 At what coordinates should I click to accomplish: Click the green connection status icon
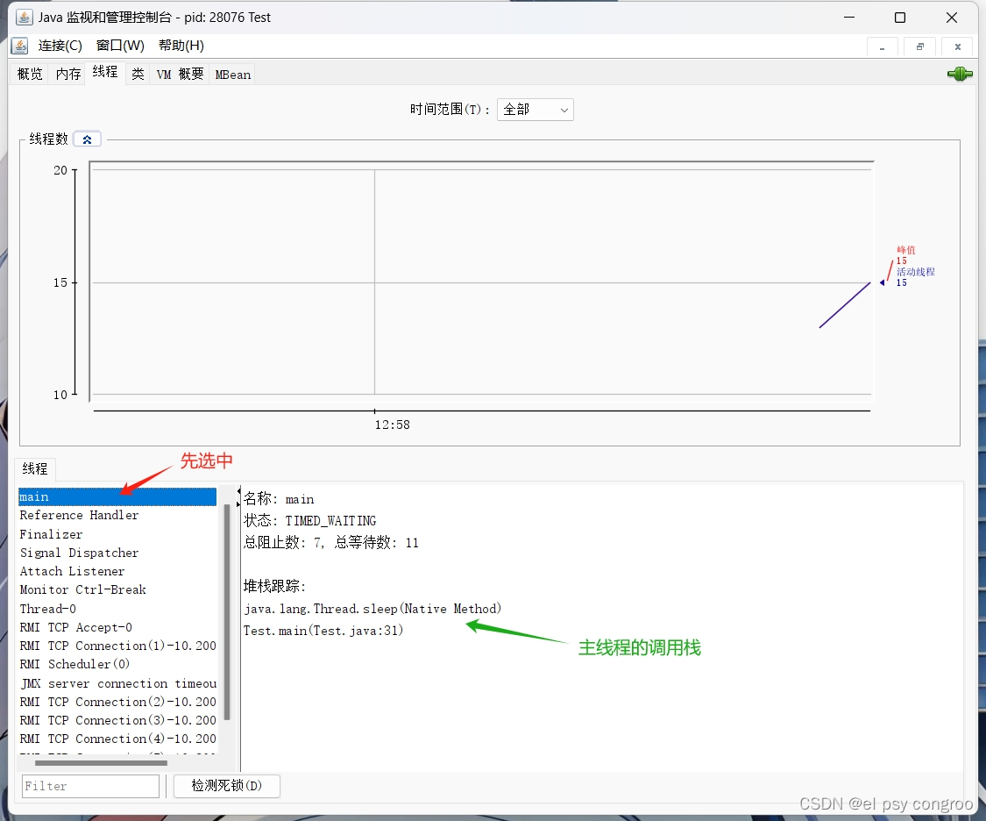point(959,75)
